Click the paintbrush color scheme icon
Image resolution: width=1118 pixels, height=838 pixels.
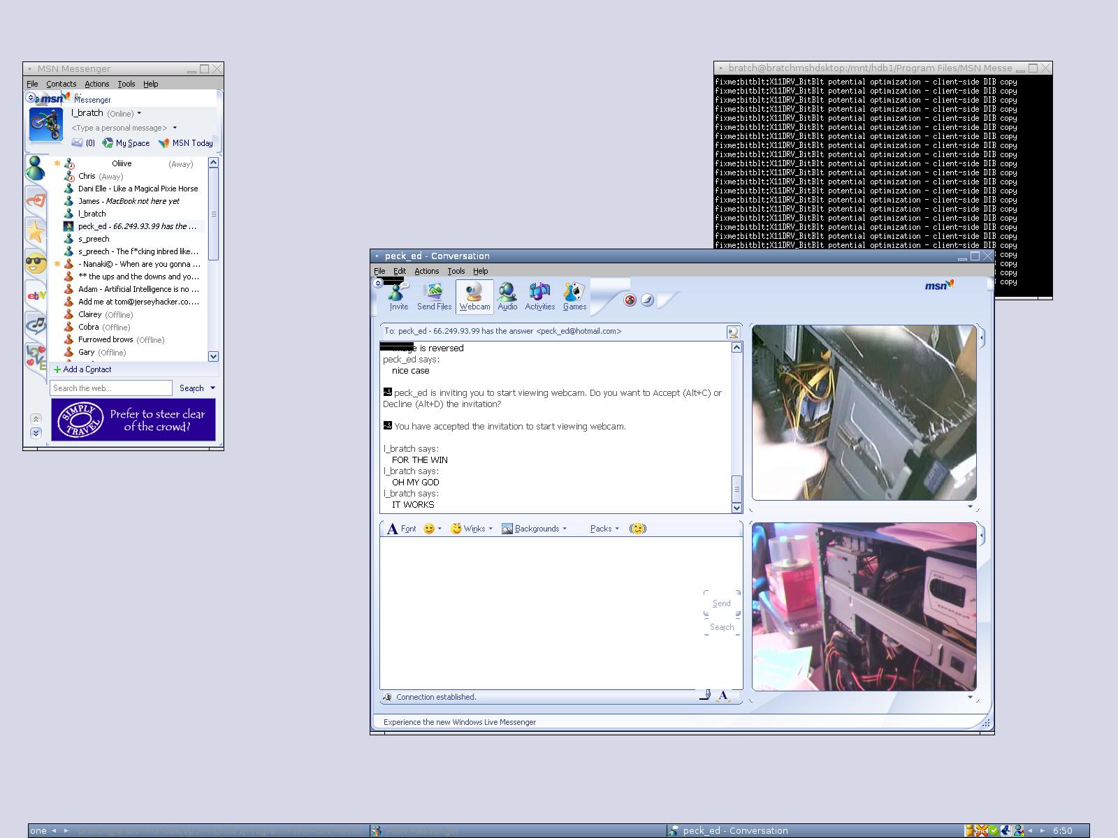(647, 300)
